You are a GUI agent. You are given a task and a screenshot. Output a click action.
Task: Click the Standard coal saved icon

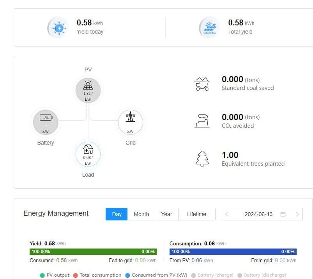click(202, 83)
